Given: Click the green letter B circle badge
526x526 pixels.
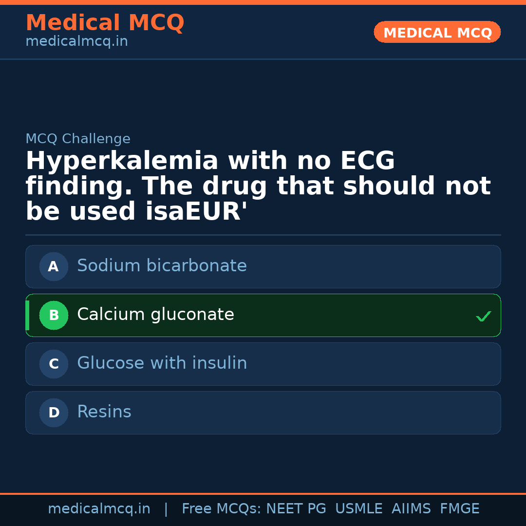Looking at the screenshot, I should [54, 315].
